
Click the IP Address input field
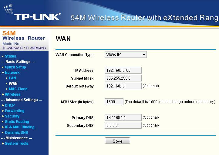pos(123,70)
